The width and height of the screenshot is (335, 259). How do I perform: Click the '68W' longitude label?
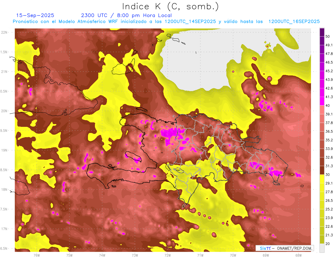click(x=298, y=255)
